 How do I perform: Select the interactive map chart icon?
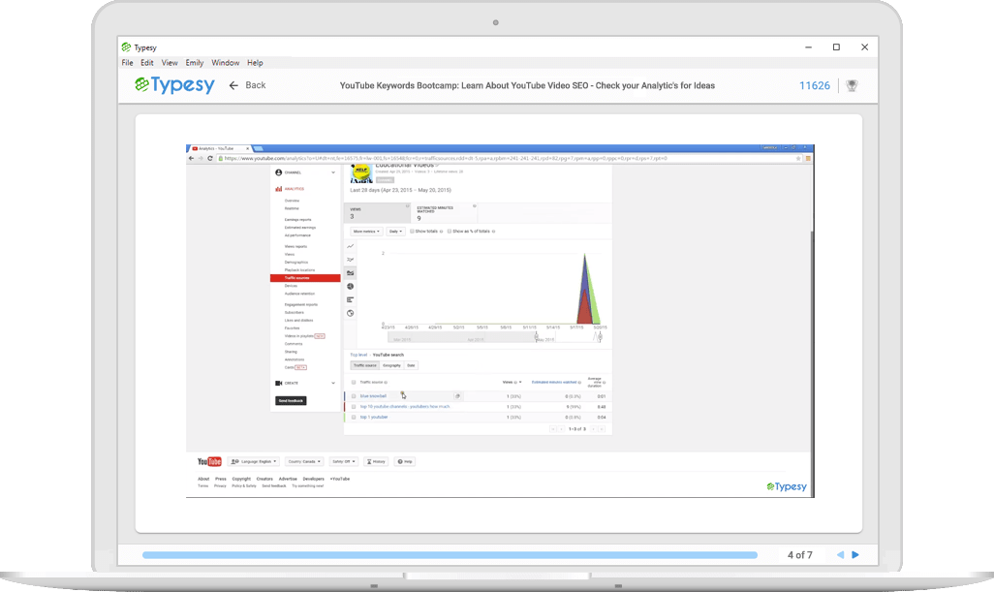[x=350, y=313]
